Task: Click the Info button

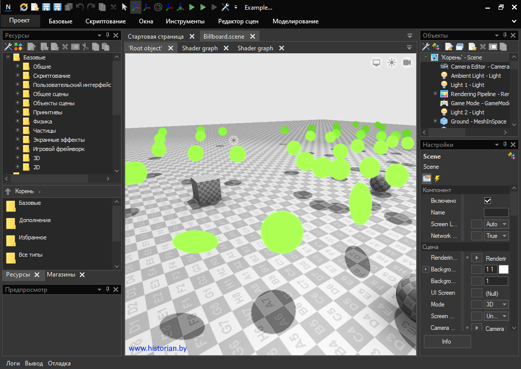Action: (x=447, y=342)
